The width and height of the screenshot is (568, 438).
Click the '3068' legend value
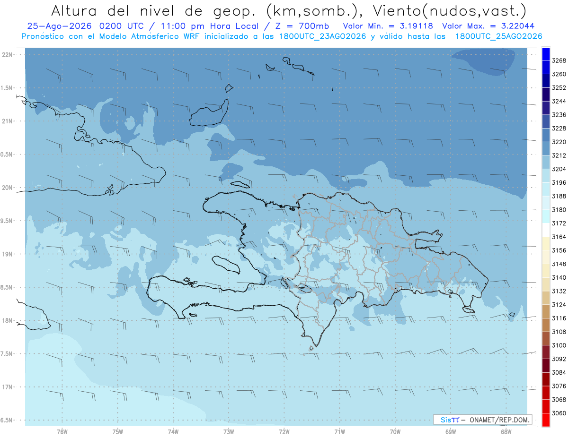tap(559, 400)
